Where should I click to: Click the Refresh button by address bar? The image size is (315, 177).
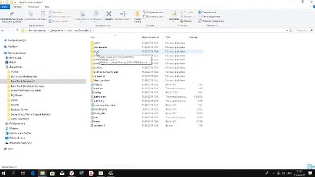[291, 30]
